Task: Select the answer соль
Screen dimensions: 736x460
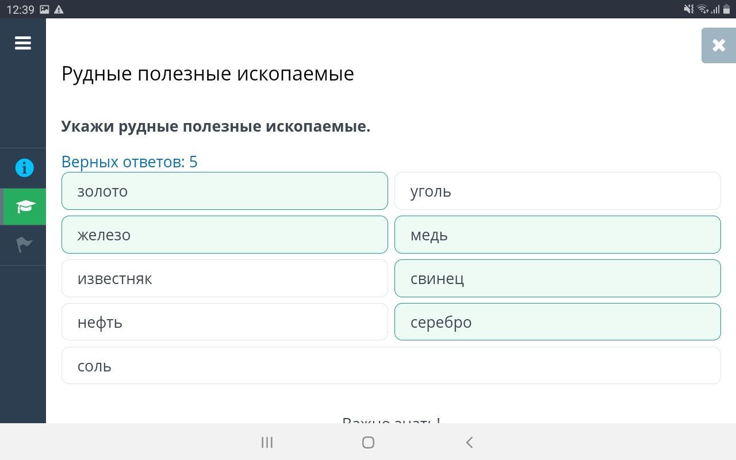Action: click(391, 366)
